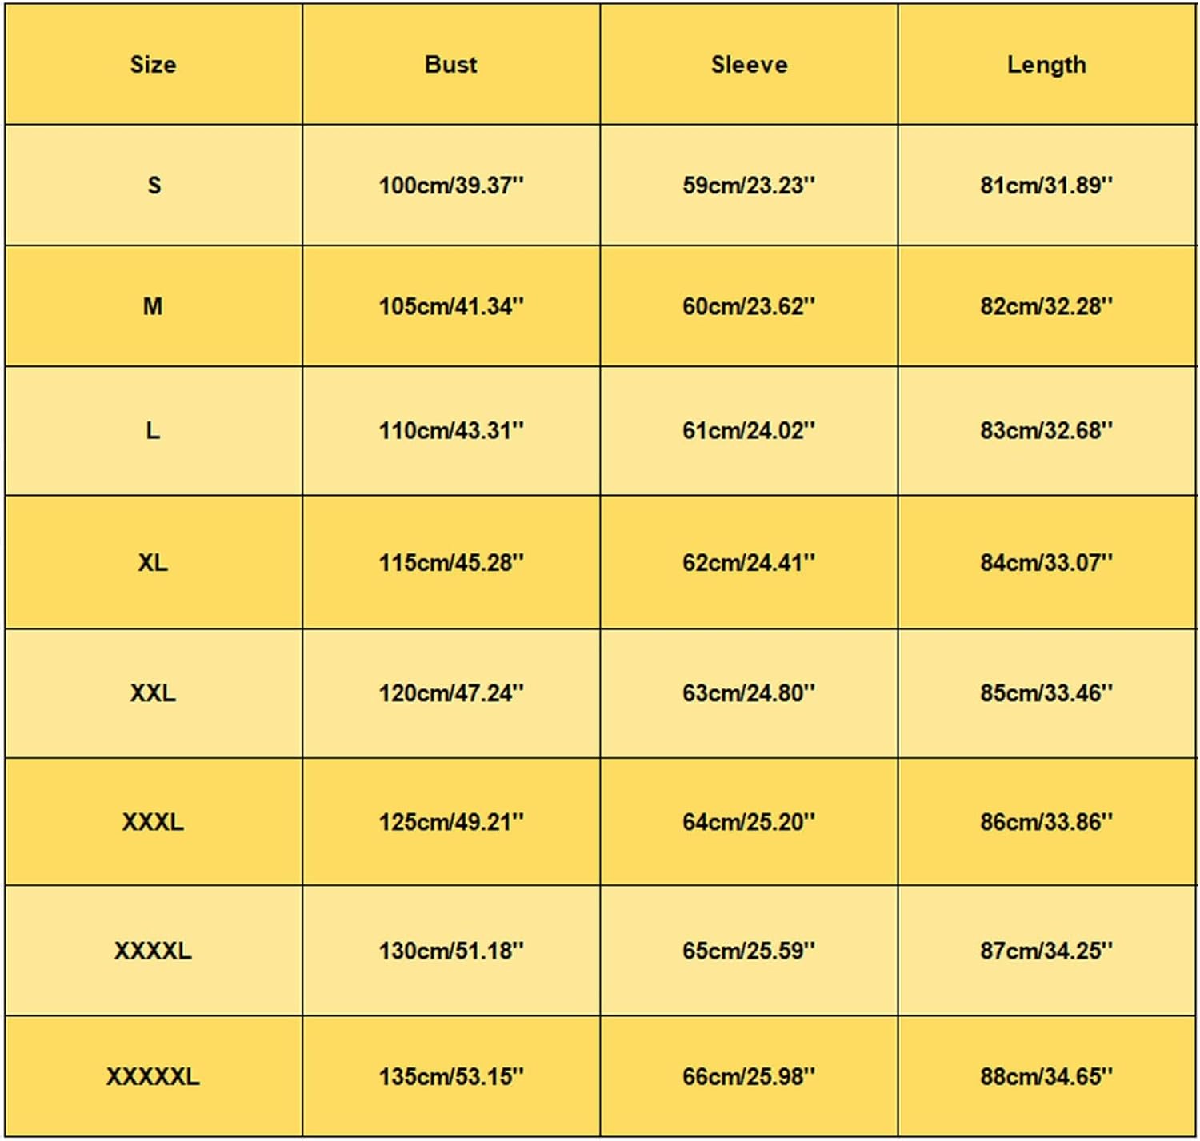
Task: Select the size M row label
Action: tap(153, 306)
